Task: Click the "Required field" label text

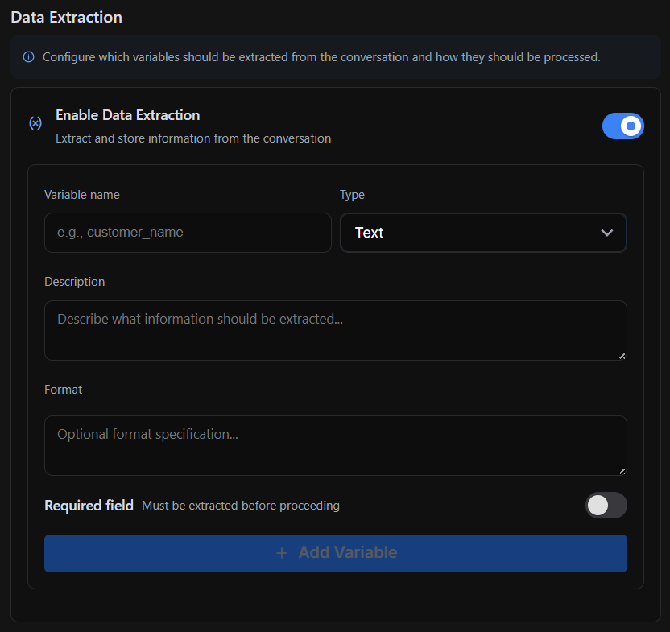Action: tap(89, 506)
